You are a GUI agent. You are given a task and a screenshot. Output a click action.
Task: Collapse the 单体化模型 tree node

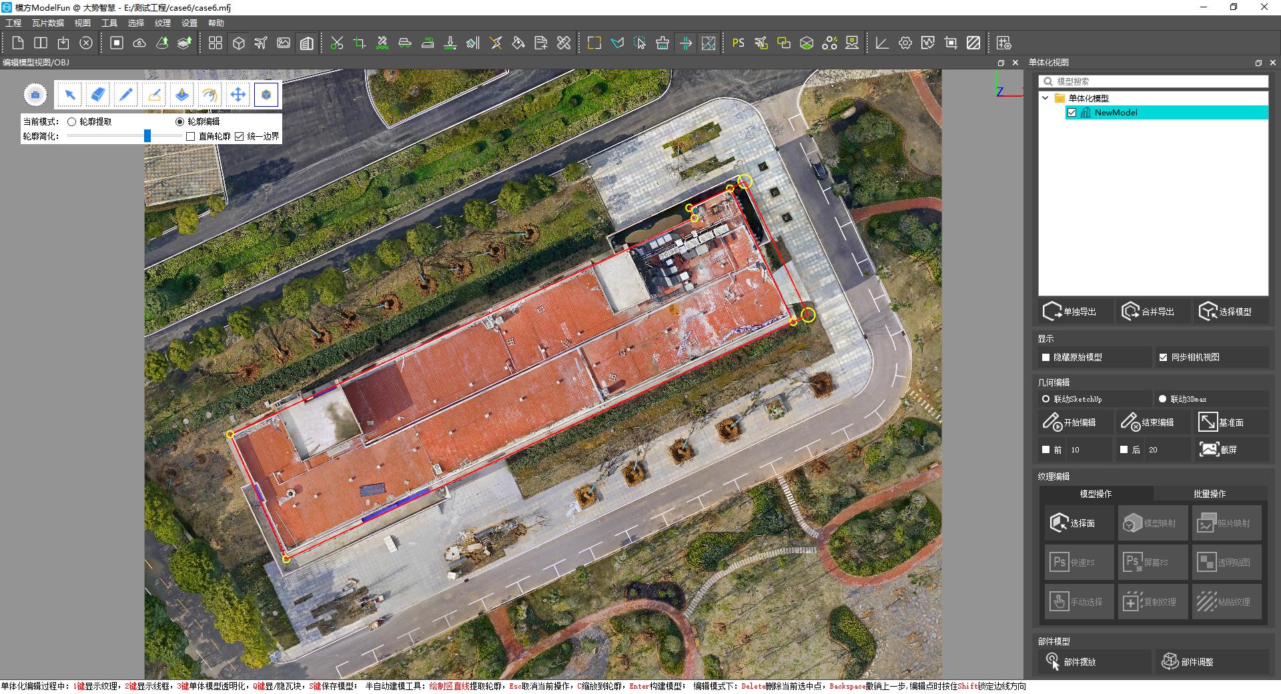pos(1045,98)
